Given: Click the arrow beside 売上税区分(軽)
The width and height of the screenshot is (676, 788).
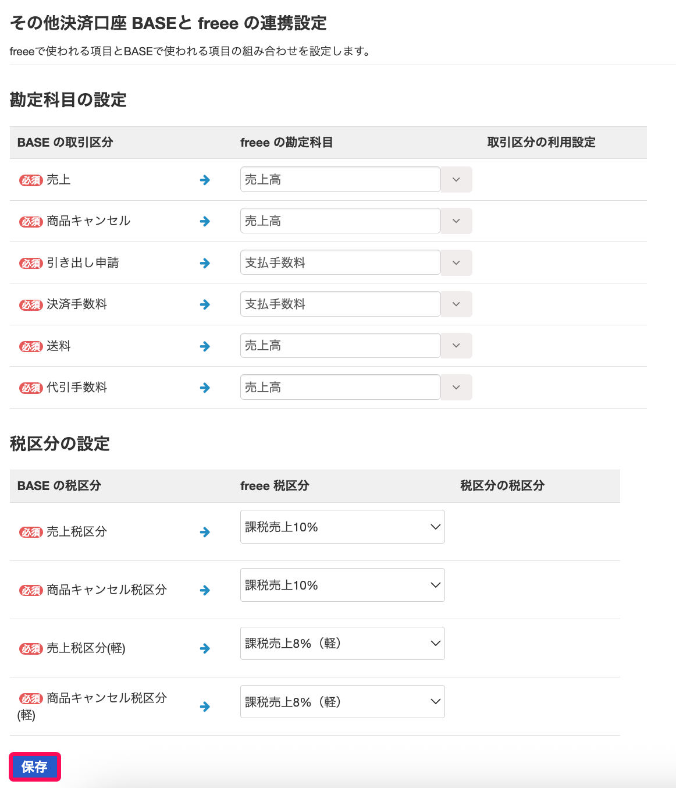Looking at the screenshot, I should coord(205,648).
